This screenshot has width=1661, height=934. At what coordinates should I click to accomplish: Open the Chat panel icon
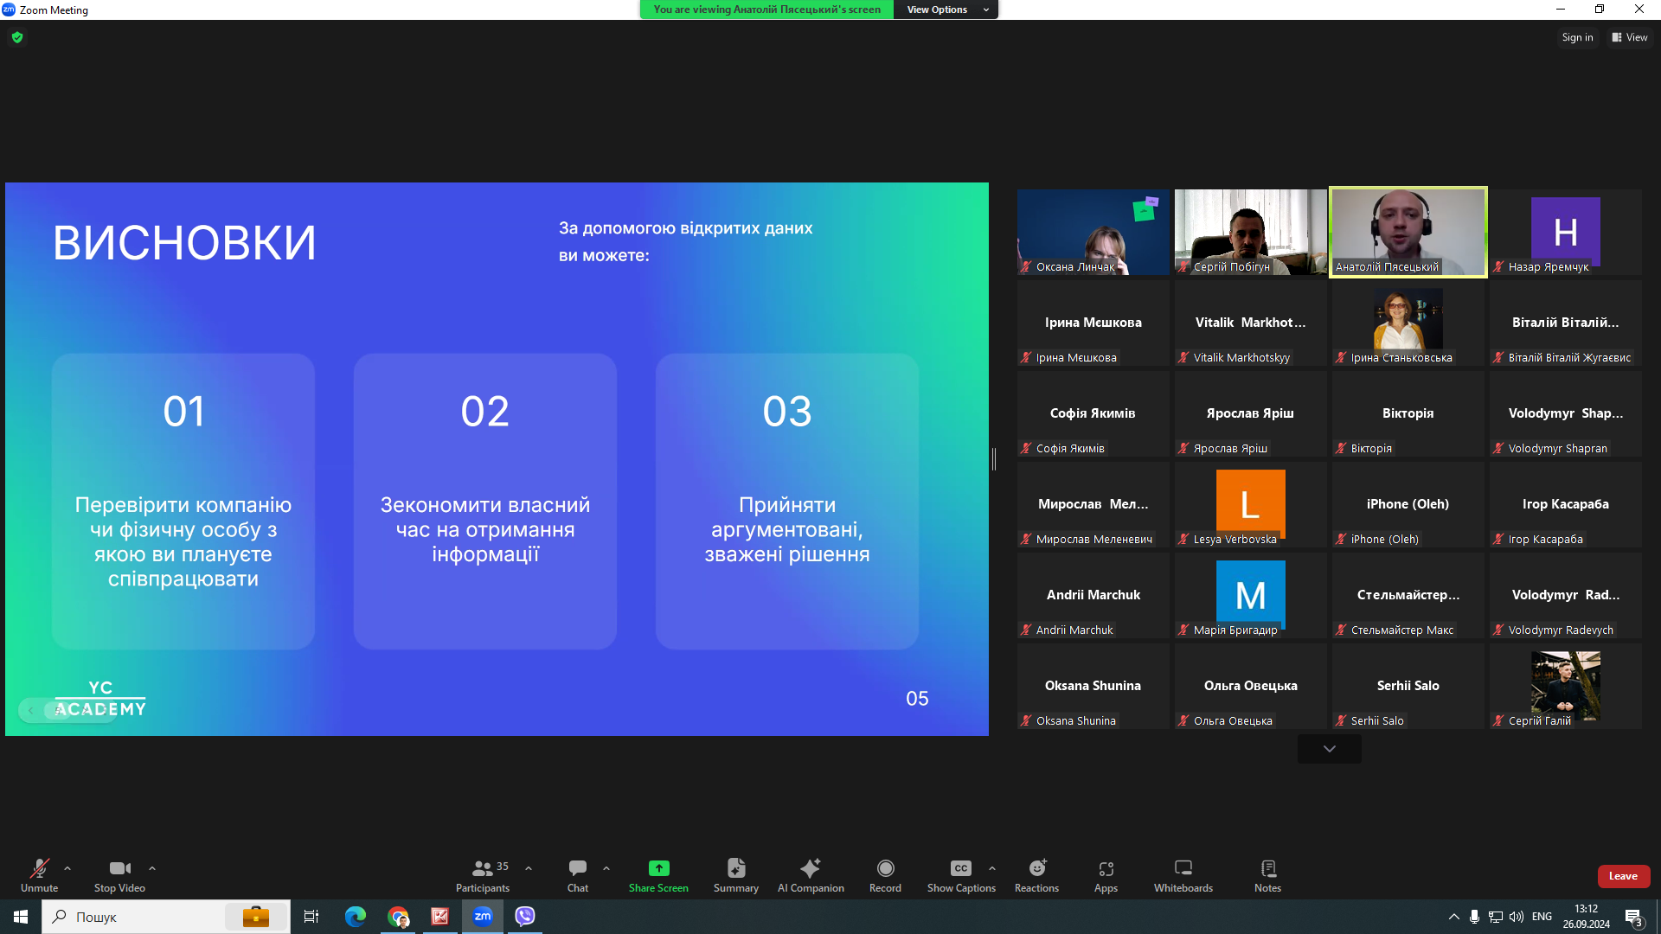click(577, 869)
